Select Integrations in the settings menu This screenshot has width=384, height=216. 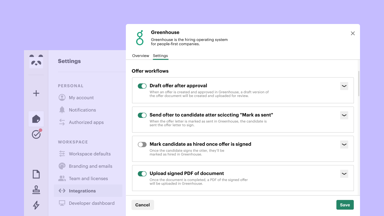82,191
